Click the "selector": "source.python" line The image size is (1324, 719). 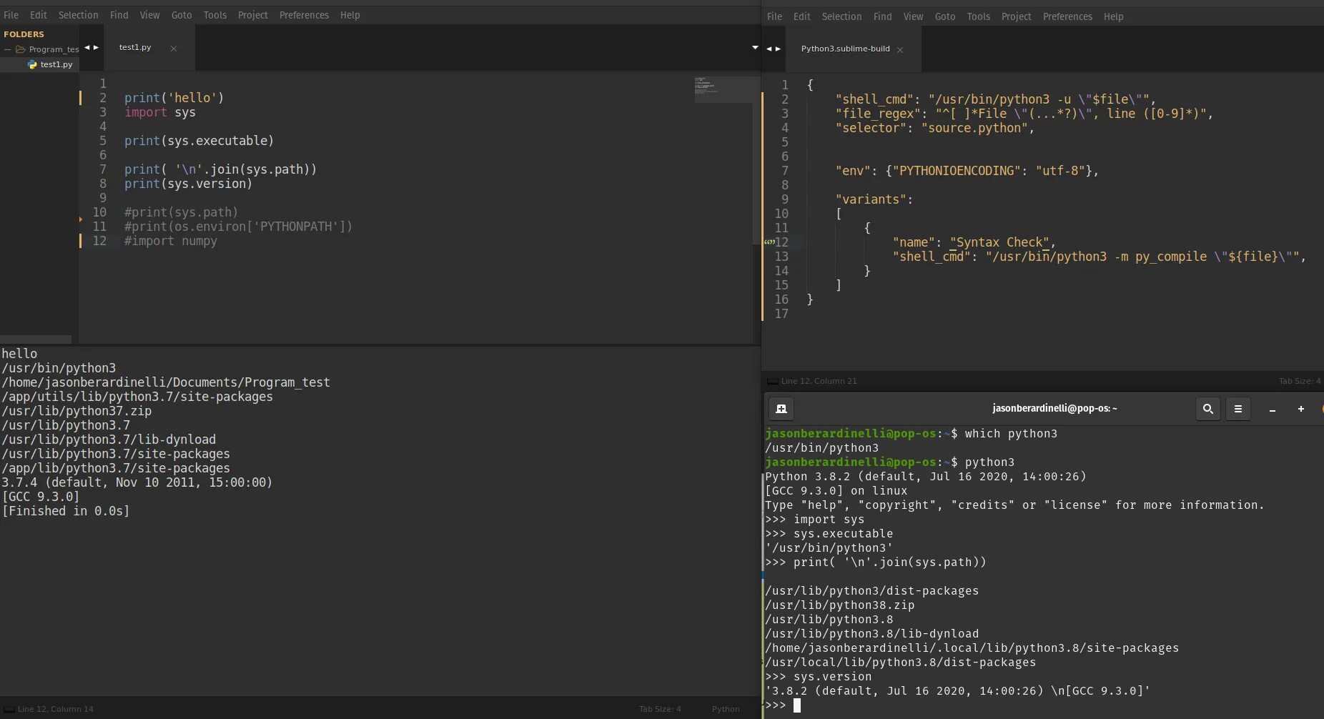pos(934,128)
